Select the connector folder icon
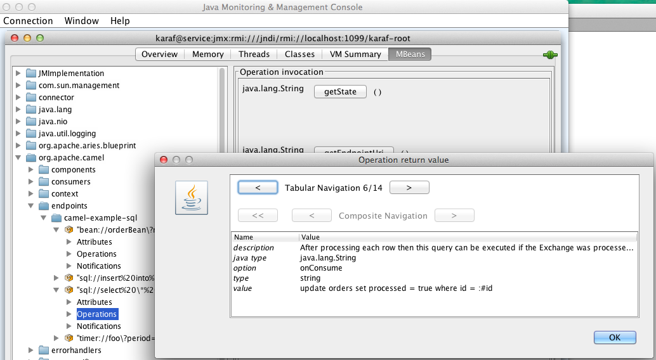Viewport: 656px width, 360px height. coord(31,98)
